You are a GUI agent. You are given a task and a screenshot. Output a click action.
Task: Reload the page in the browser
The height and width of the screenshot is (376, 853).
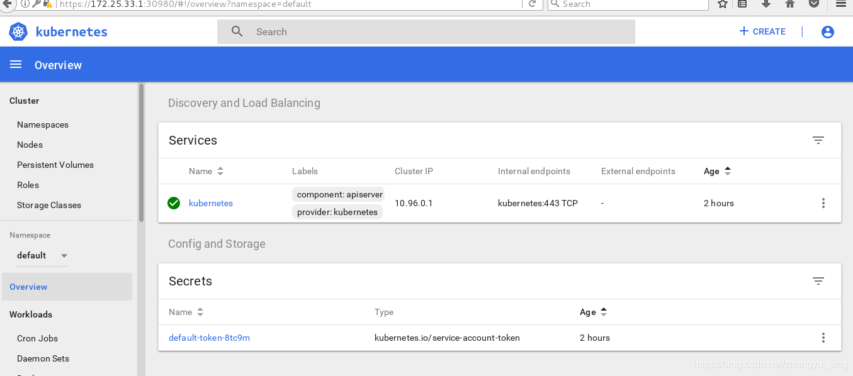tap(532, 4)
